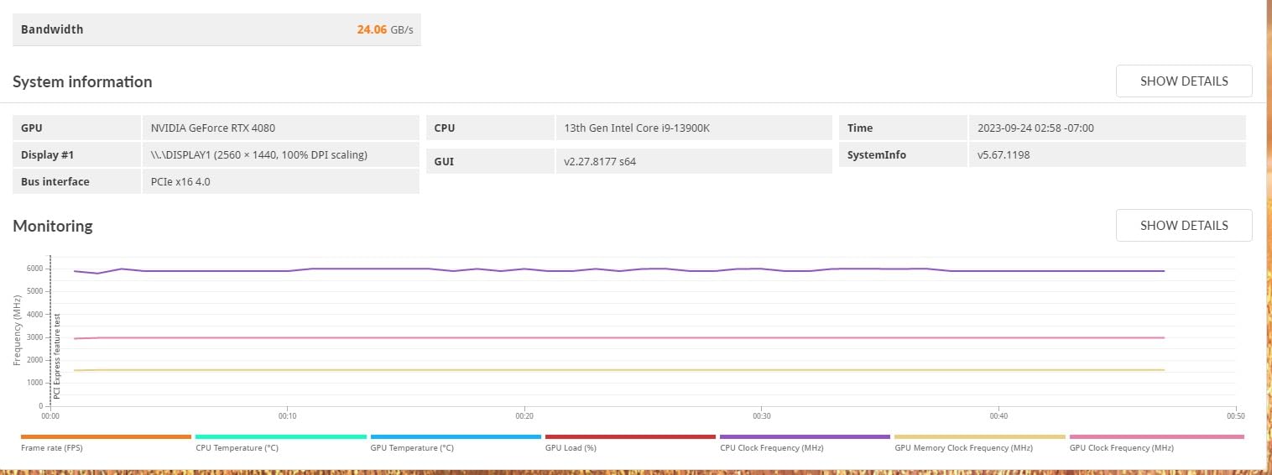Show details for System information section

1183,81
